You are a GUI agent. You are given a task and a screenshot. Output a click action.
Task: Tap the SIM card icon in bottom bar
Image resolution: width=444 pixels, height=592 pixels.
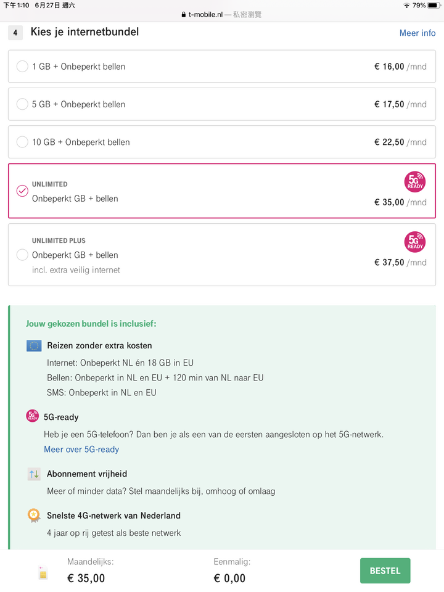pos(43,572)
